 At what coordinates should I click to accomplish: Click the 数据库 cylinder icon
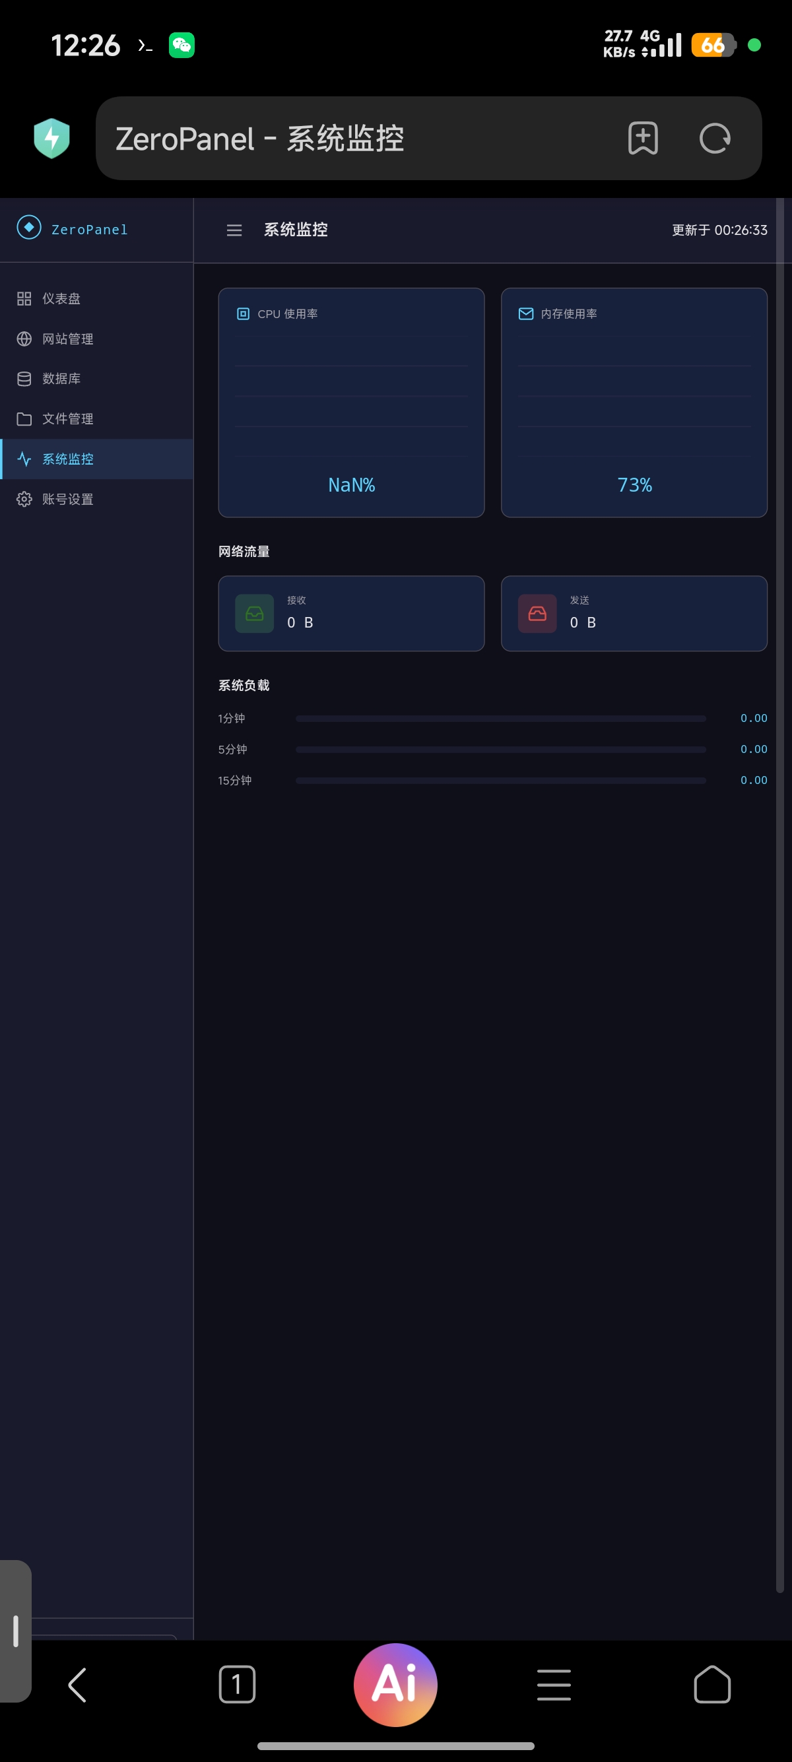(x=24, y=379)
